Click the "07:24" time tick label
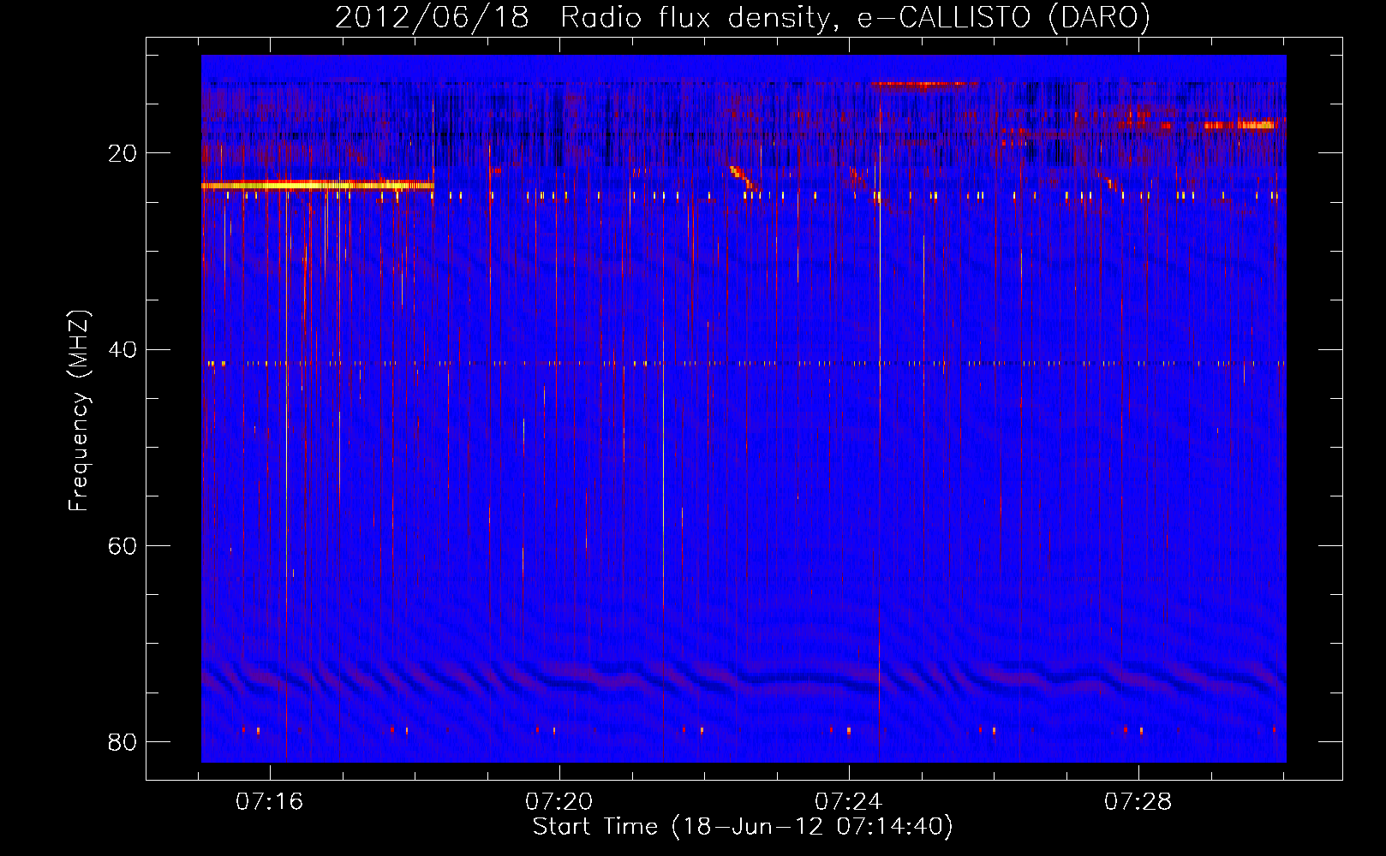This screenshot has height=856, width=1386. 849,802
